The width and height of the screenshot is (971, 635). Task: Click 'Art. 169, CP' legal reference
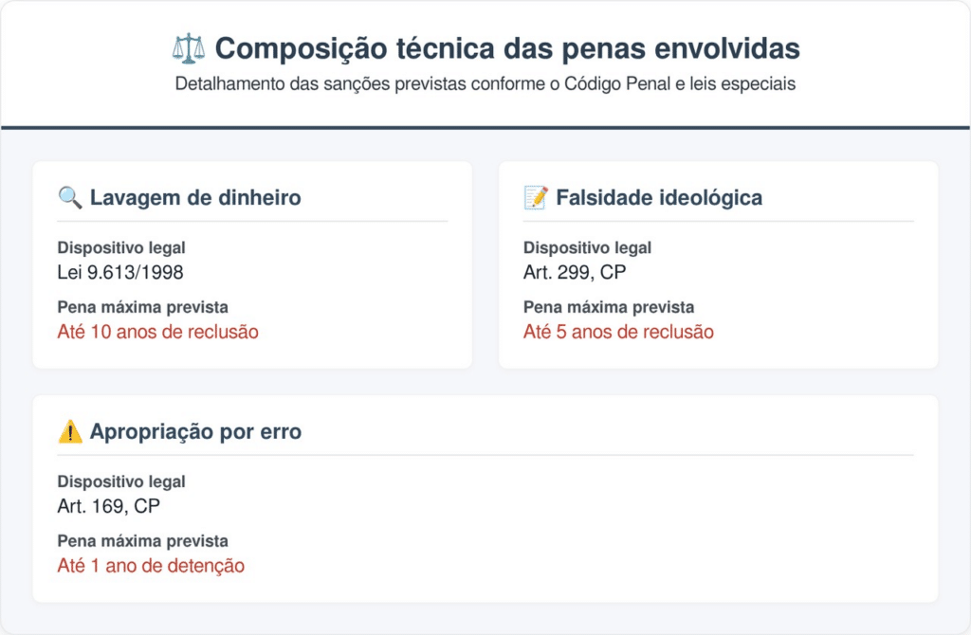tap(109, 506)
